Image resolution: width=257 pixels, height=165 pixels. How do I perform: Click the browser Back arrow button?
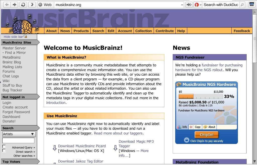7,5
